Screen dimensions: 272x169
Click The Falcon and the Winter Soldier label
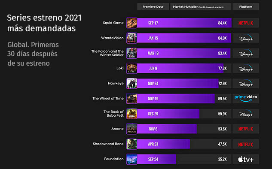click(107, 53)
